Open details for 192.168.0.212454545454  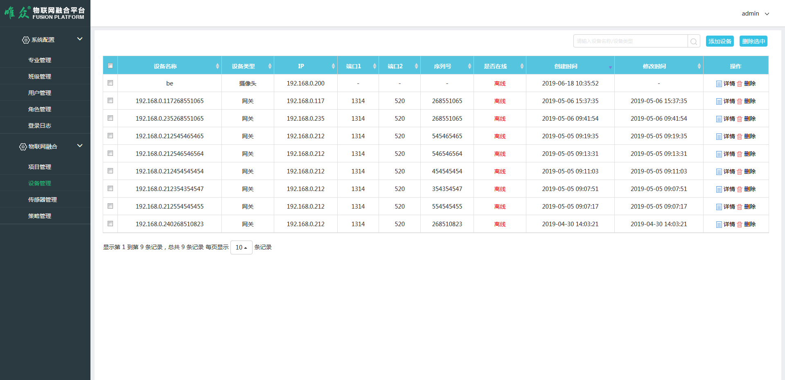click(x=726, y=171)
